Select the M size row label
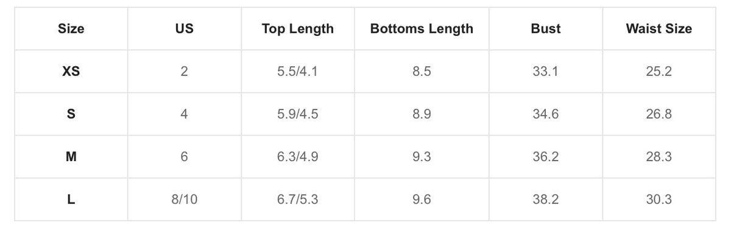This screenshot has width=731, height=228. tap(71, 157)
